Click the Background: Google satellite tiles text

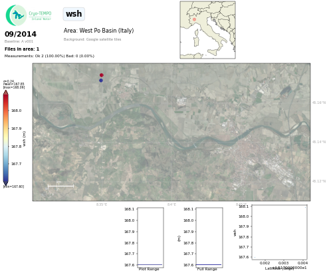pos(92,39)
